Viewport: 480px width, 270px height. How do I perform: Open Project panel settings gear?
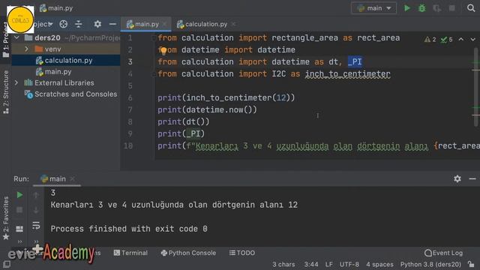[97, 24]
